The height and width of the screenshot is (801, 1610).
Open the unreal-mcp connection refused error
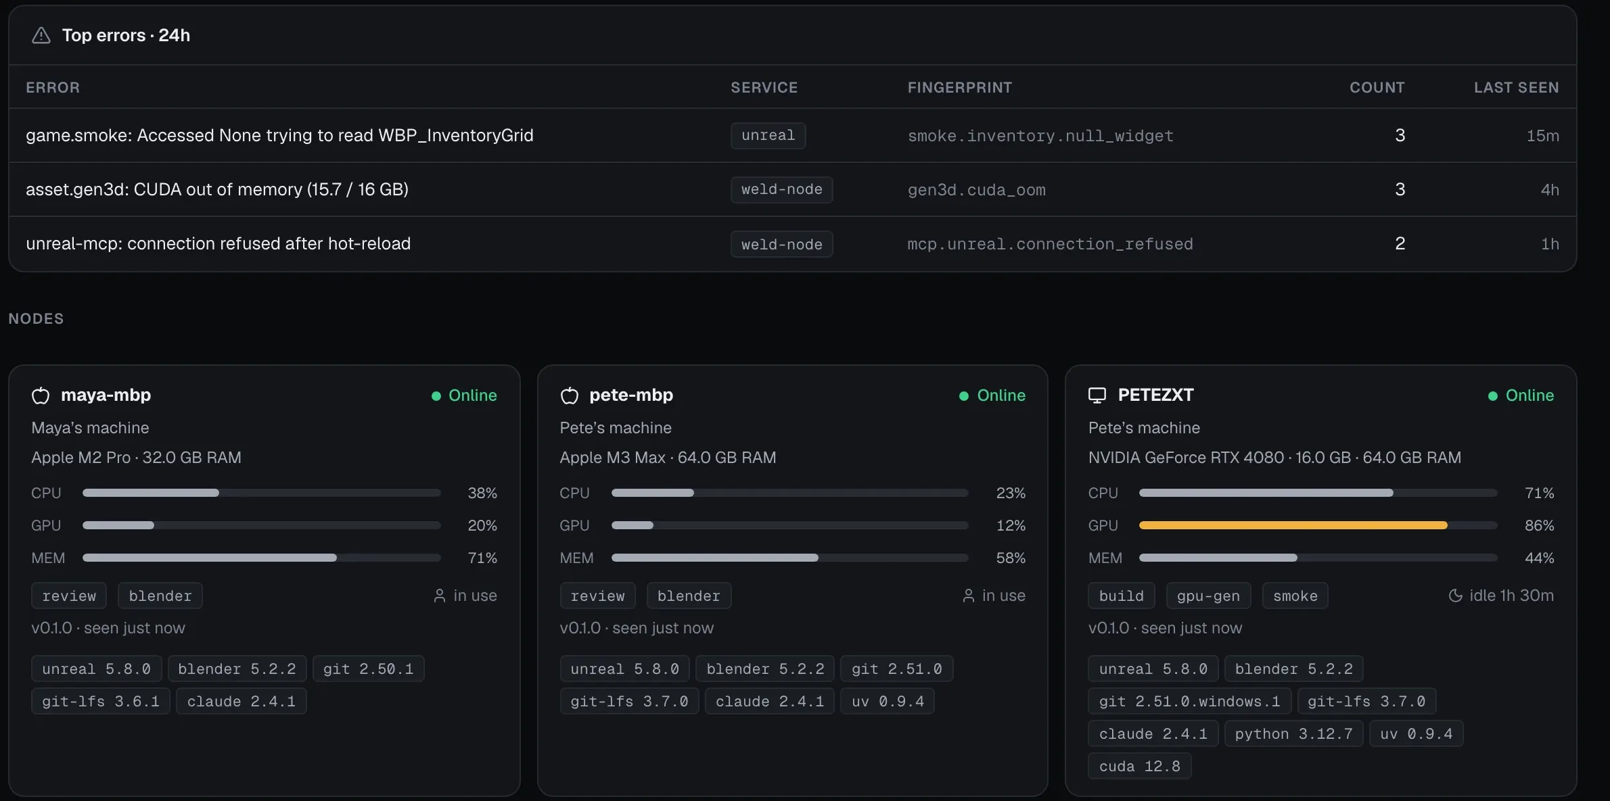tap(792, 243)
